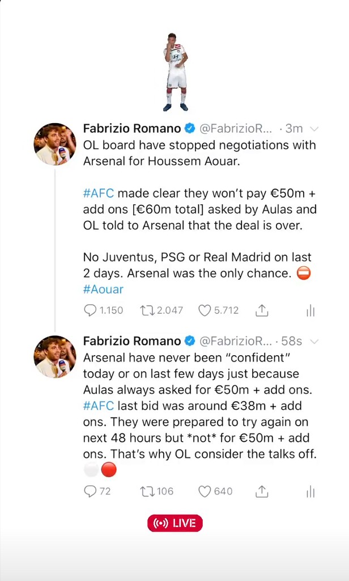The width and height of the screenshot is (349, 581).
Task: Share the second tweet about Arsenal's bid
Action: 262,491
